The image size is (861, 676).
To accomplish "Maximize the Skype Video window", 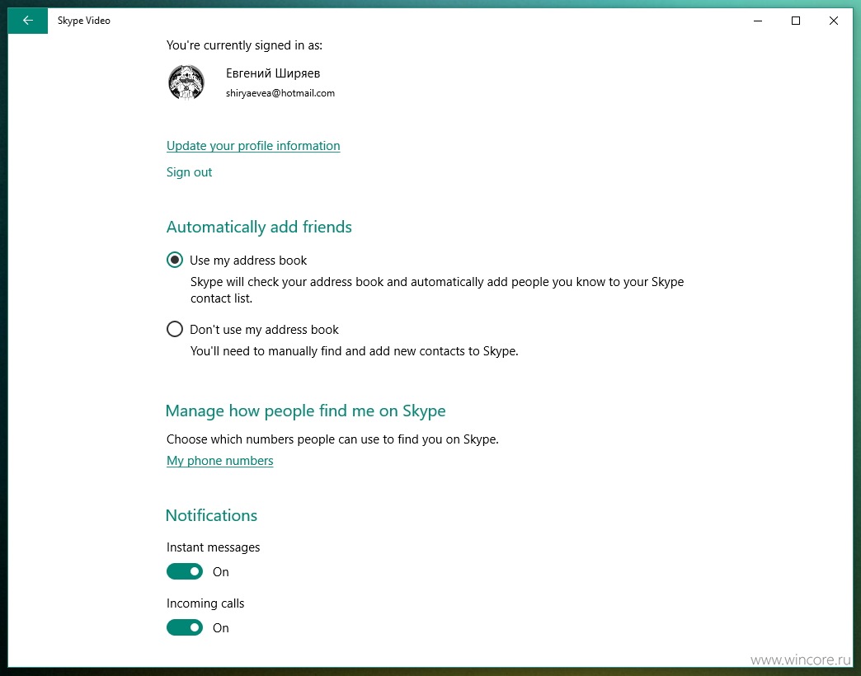I will point(796,21).
